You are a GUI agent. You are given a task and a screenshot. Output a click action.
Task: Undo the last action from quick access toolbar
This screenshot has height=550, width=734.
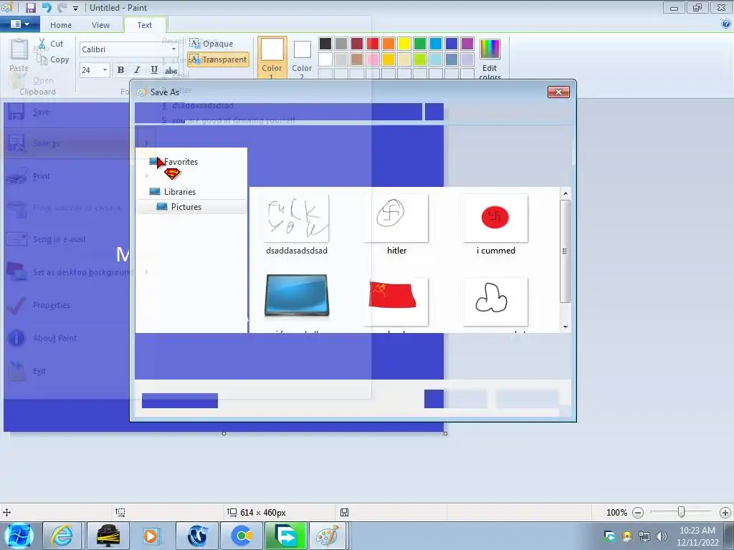coord(47,7)
